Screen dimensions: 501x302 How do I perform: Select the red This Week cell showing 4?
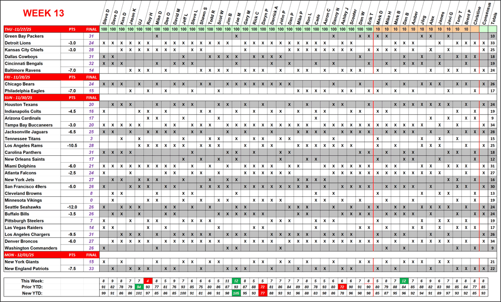[x=148, y=280]
